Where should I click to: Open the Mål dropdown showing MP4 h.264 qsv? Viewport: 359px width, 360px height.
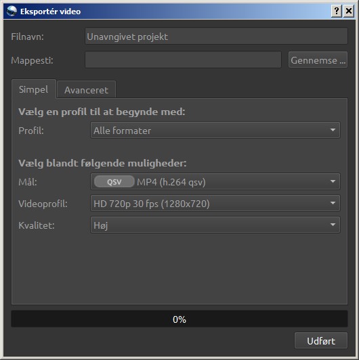pos(215,181)
